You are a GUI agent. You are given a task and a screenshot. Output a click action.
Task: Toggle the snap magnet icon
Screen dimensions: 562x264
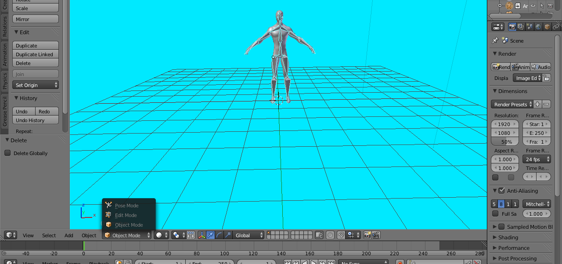click(x=341, y=235)
